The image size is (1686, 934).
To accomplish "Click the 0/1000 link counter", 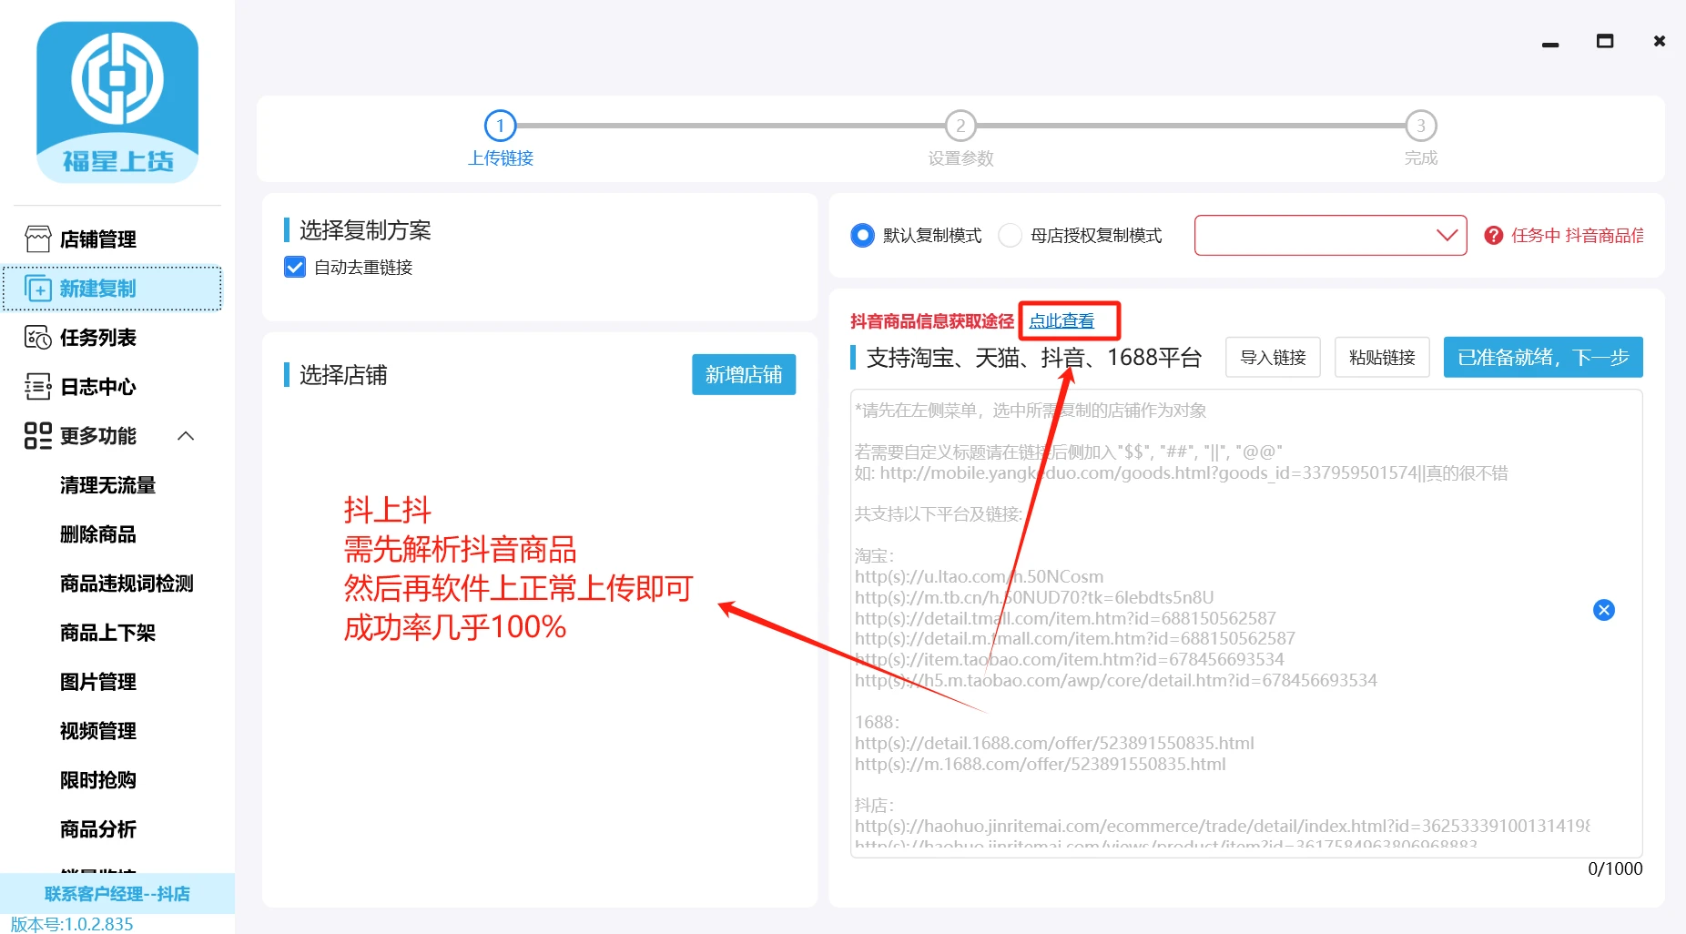I will tap(1615, 868).
